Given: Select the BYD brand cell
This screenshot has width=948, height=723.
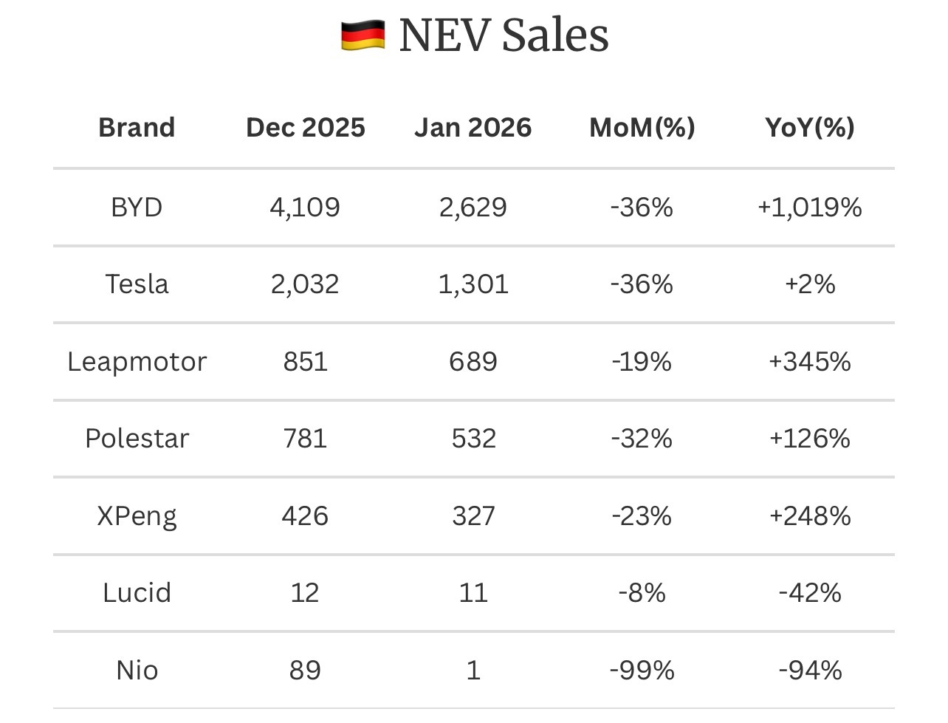Looking at the screenshot, I should click(137, 208).
